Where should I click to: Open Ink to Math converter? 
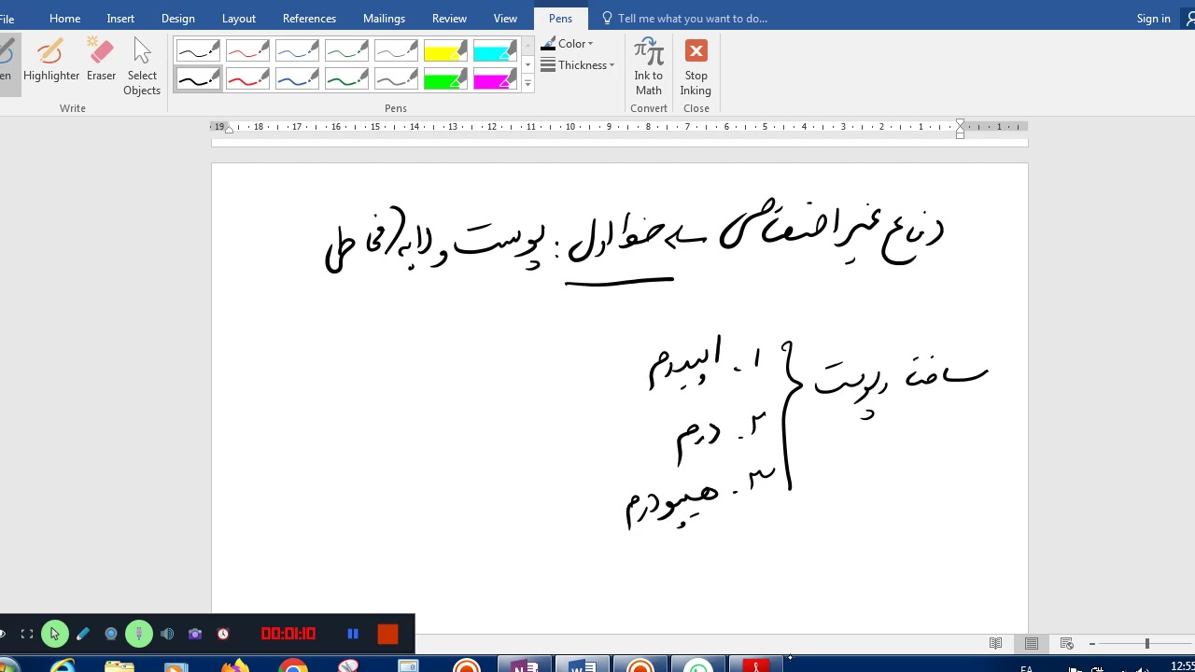[648, 65]
